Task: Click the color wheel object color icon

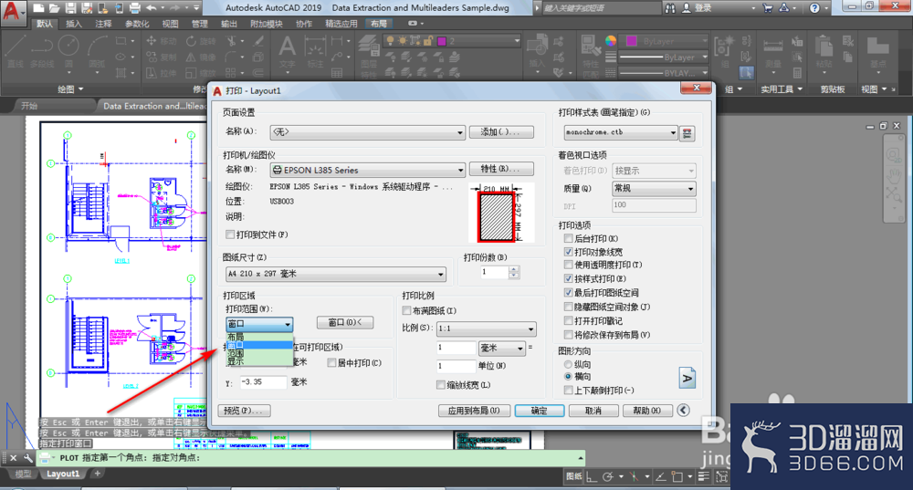Action: pos(610,41)
